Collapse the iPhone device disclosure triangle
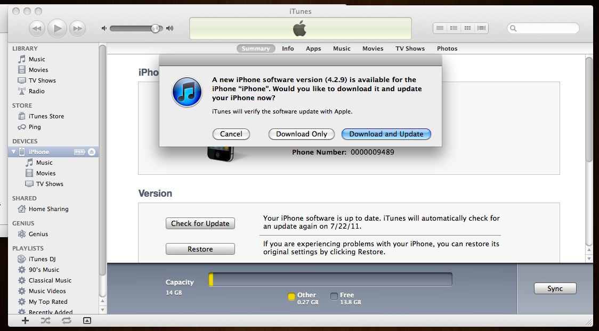Screen dimensions: 599x331 14,152
